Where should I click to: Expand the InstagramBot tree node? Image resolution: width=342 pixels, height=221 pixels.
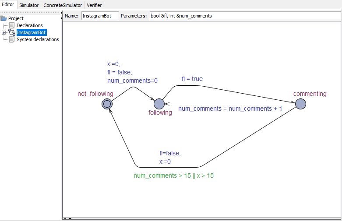point(4,32)
